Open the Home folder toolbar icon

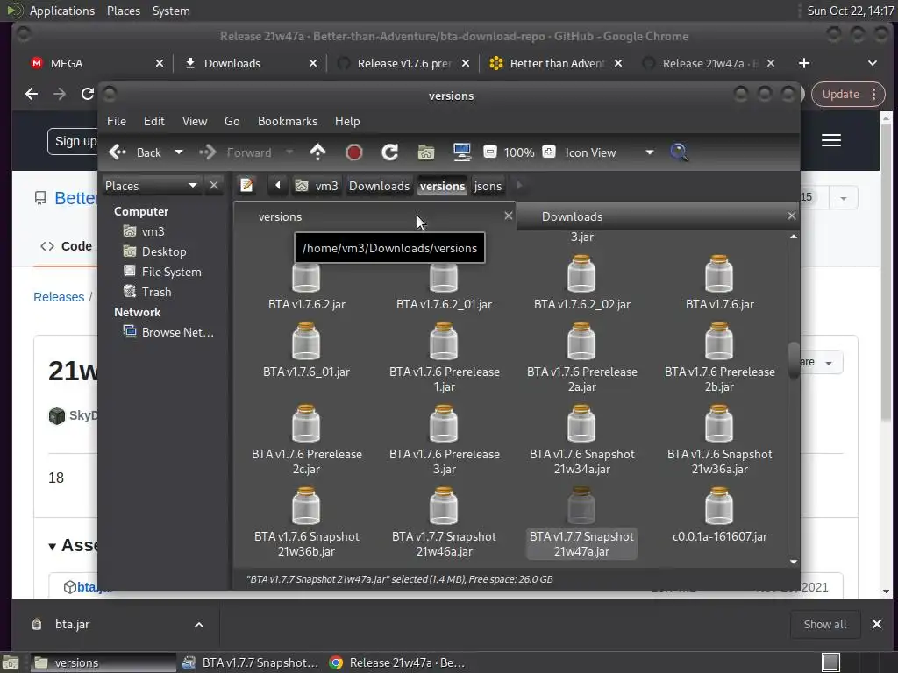426,152
